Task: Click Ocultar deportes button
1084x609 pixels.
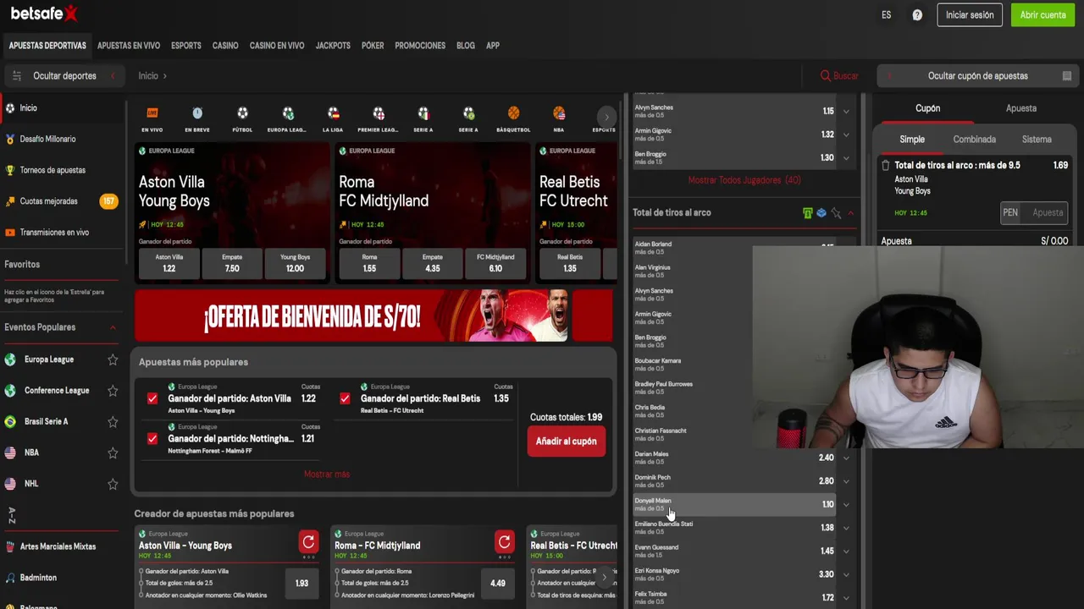Action: [x=64, y=76]
